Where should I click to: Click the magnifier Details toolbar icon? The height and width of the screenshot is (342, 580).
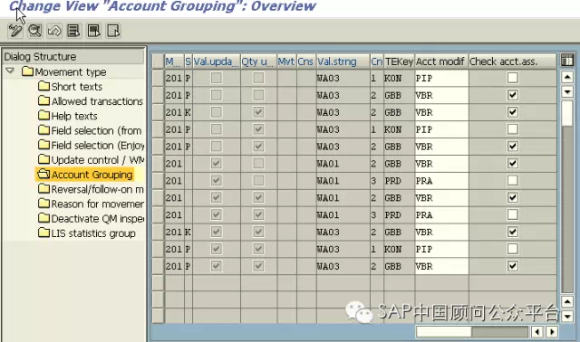pos(34,31)
